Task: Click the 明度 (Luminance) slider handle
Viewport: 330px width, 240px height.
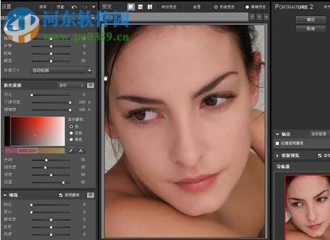Action: [x=51, y=175]
